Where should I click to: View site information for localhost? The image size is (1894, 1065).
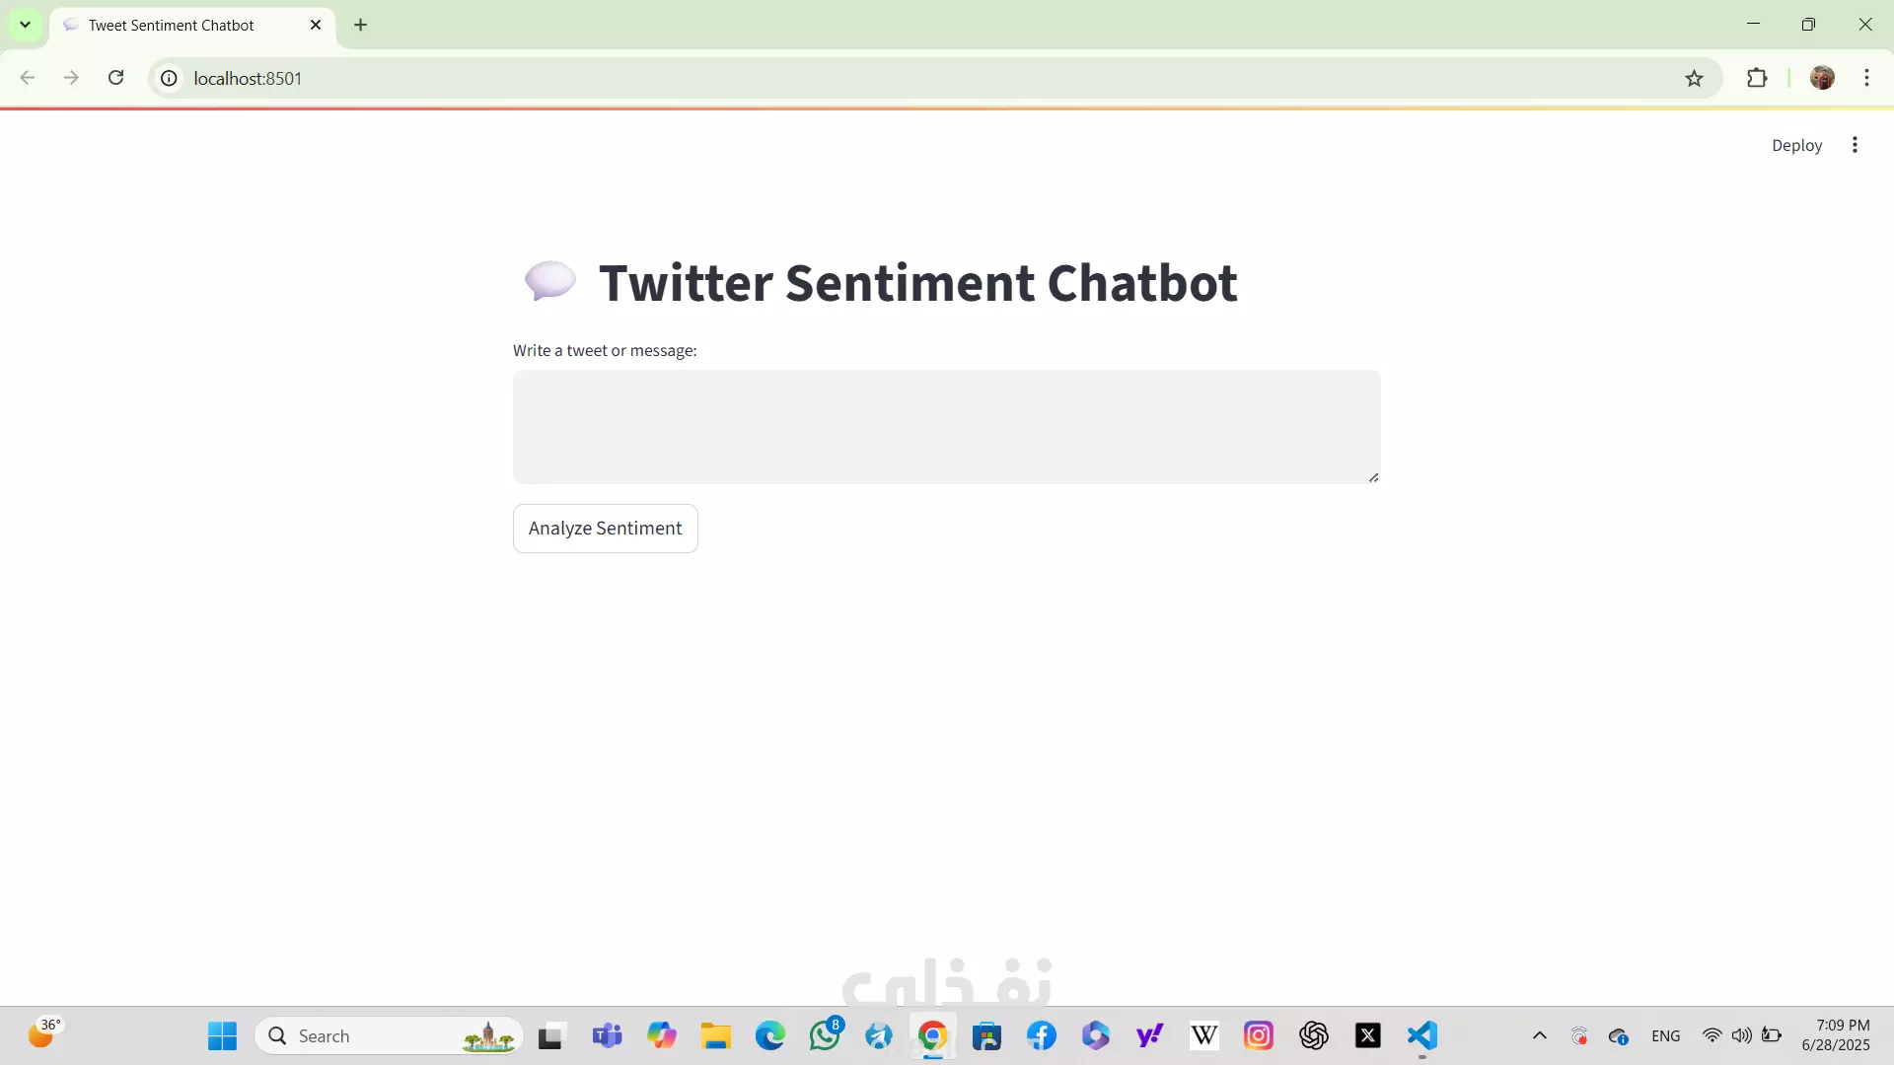click(x=169, y=78)
